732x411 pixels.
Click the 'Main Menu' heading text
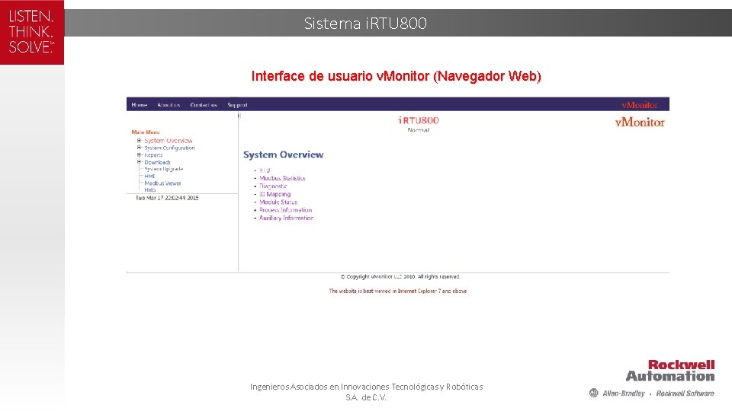(145, 132)
